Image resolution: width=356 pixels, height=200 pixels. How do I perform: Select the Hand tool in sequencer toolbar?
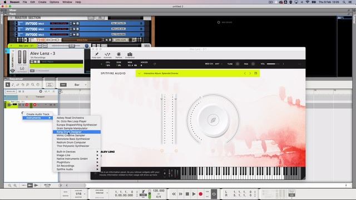(38, 84)
